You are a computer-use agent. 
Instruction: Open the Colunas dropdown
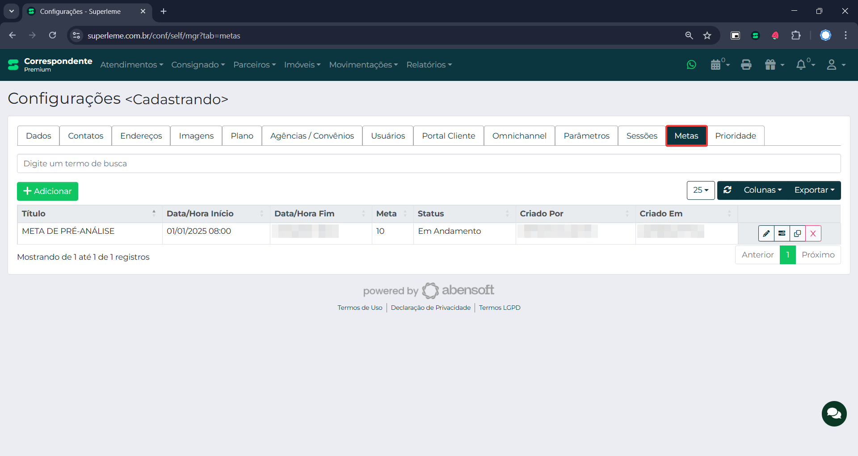pos(762,190)
